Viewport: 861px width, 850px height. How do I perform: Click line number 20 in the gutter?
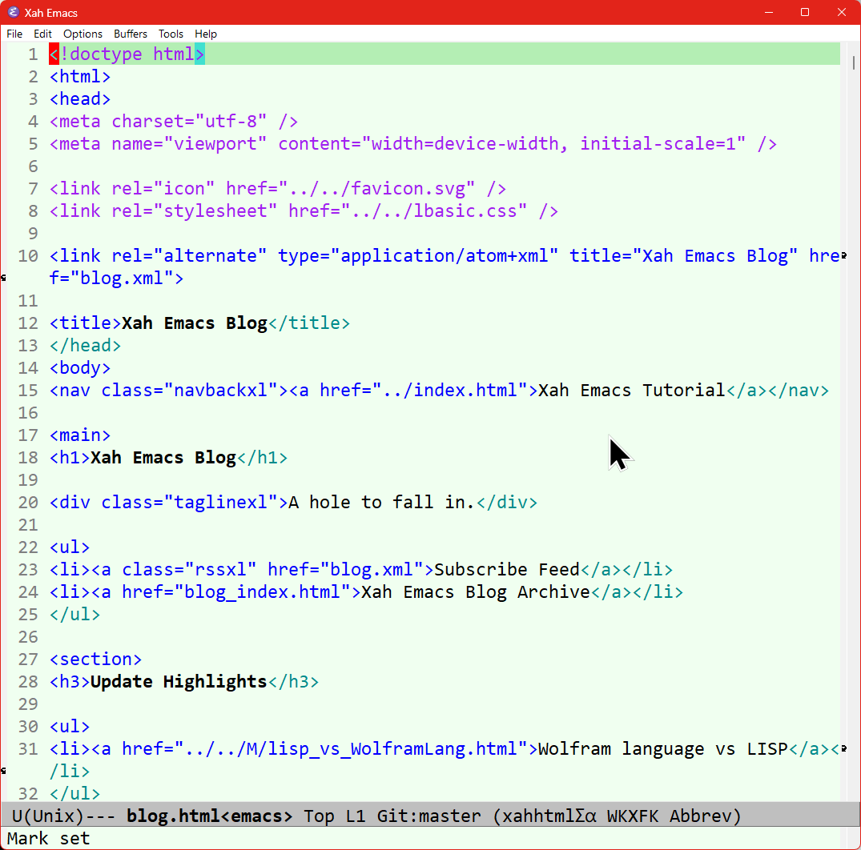tap(28, 502)
